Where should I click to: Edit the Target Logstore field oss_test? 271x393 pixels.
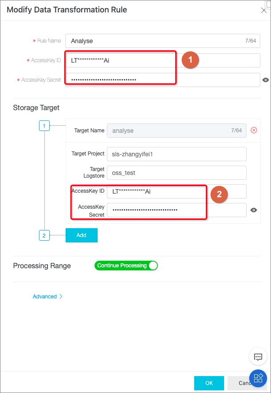tap(177, 173)
